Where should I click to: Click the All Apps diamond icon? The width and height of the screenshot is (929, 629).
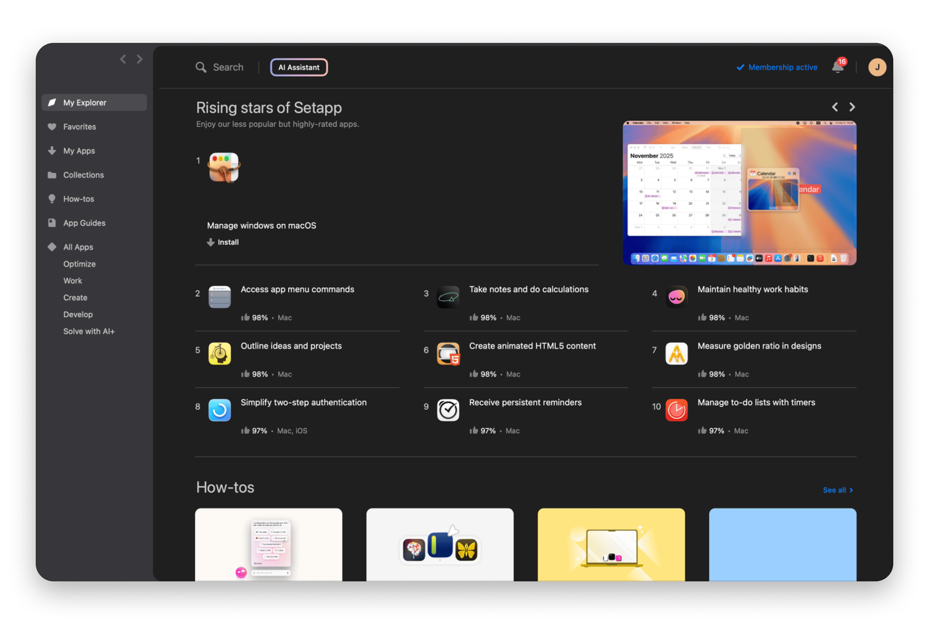tap(52, 247)
